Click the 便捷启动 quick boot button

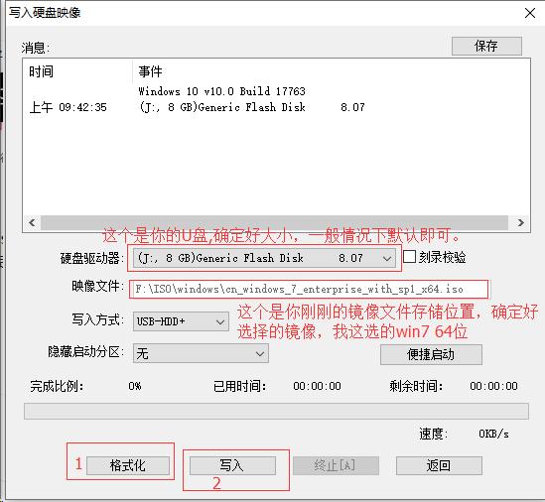pos(431,354)
